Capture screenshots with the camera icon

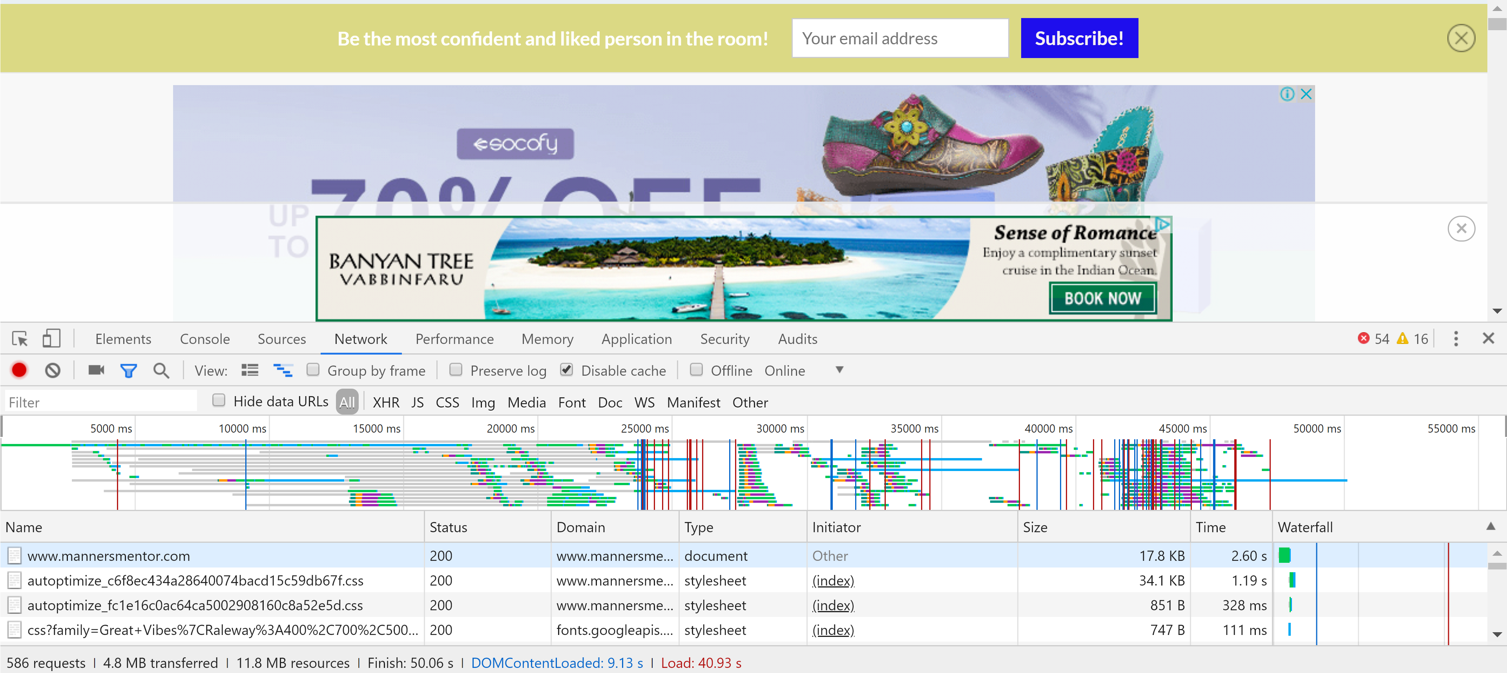(x=96, y=370)
